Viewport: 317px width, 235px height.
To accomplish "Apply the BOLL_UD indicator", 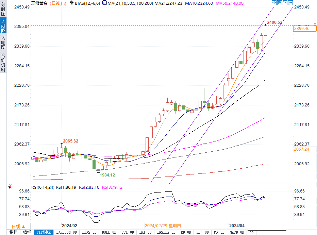I will (x=109, y=232).
